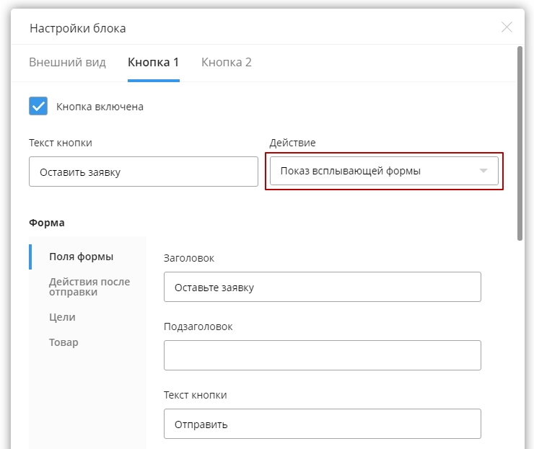The height and width of the screenshot is (449, 534).
Task: Open the Кнопка 2 tab
Action: coord(226,62)
